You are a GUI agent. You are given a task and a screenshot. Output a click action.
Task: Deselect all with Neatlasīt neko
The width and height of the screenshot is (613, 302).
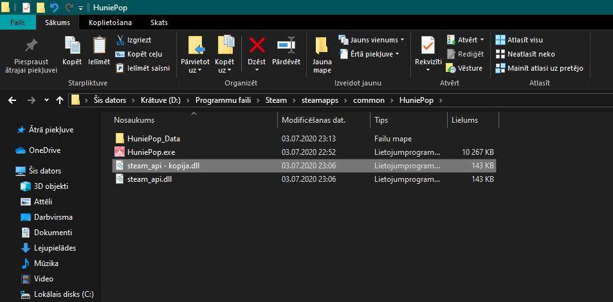(525, 54)
